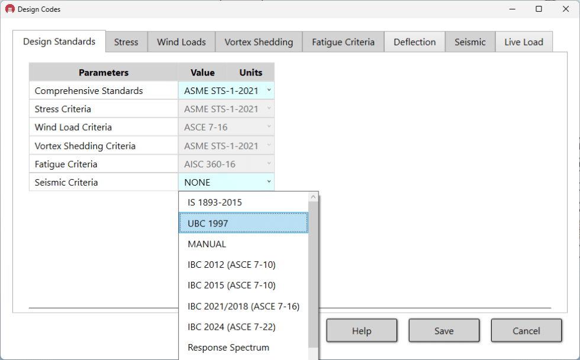Screen dimensions: 580x360
Task: Switch to the Seismic tab
Action: tap(470, 42)
